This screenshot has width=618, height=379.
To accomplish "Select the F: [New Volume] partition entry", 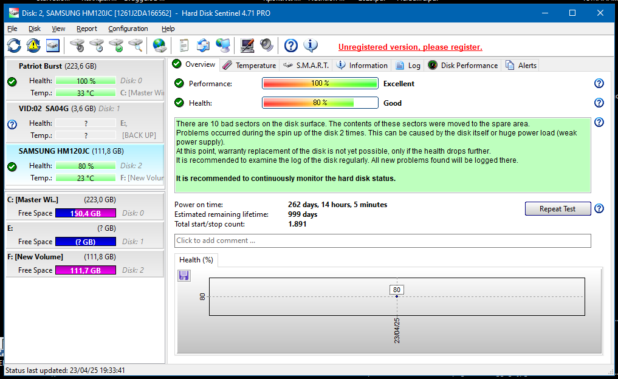I will tap(84, 264).
